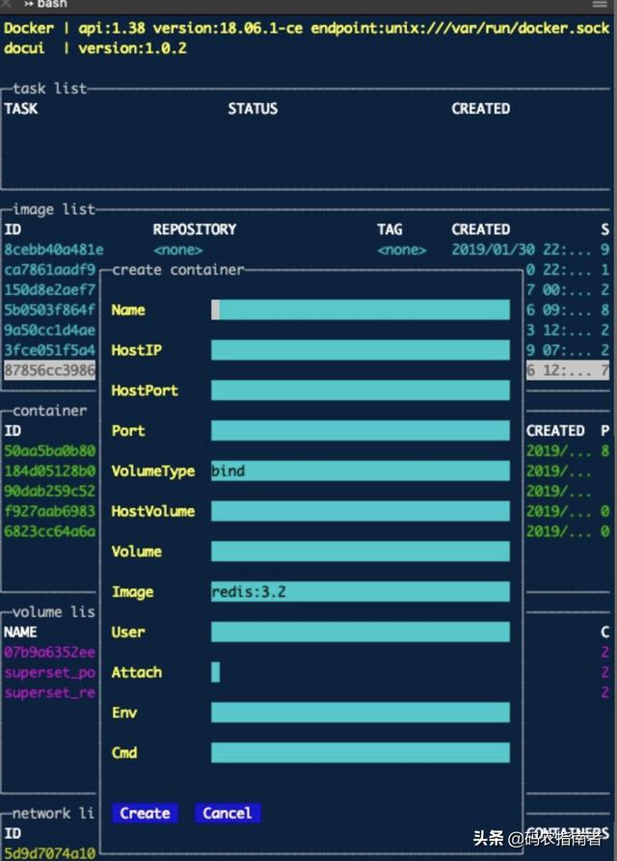Image resolution: width=617 pixels, height=861 pixels.
Task: Select container row f927aab6983
Action: 50,511
